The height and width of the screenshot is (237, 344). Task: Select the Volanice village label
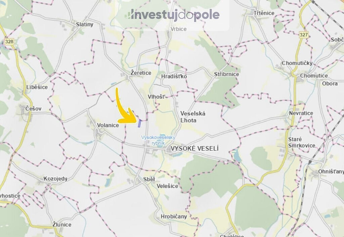tap(108, 125)
